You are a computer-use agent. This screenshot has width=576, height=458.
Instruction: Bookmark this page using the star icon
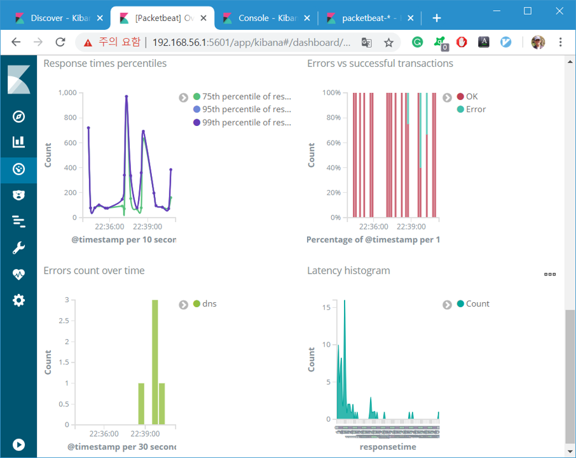click(x=388, y=43)
